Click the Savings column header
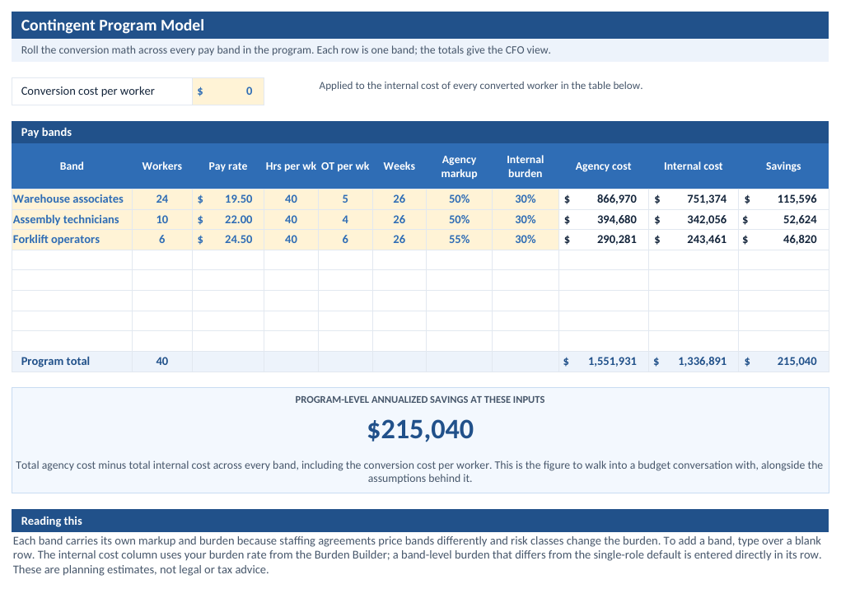Screen dimensions: 841x589 click(783, 166)
